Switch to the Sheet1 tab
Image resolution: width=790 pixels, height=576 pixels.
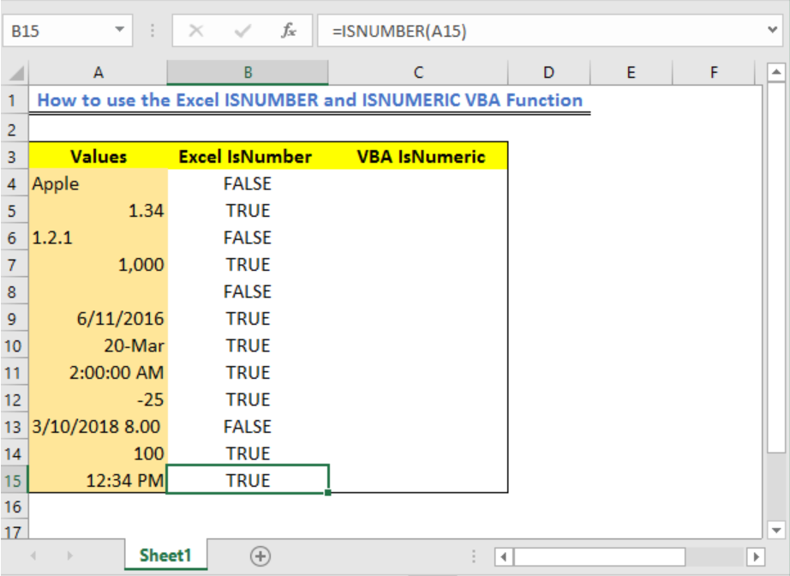click(x=165, y=555)
